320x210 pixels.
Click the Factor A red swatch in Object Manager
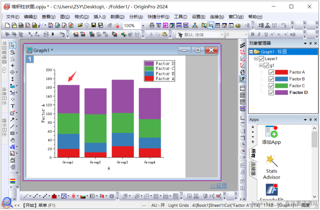[x=281, y=72]
